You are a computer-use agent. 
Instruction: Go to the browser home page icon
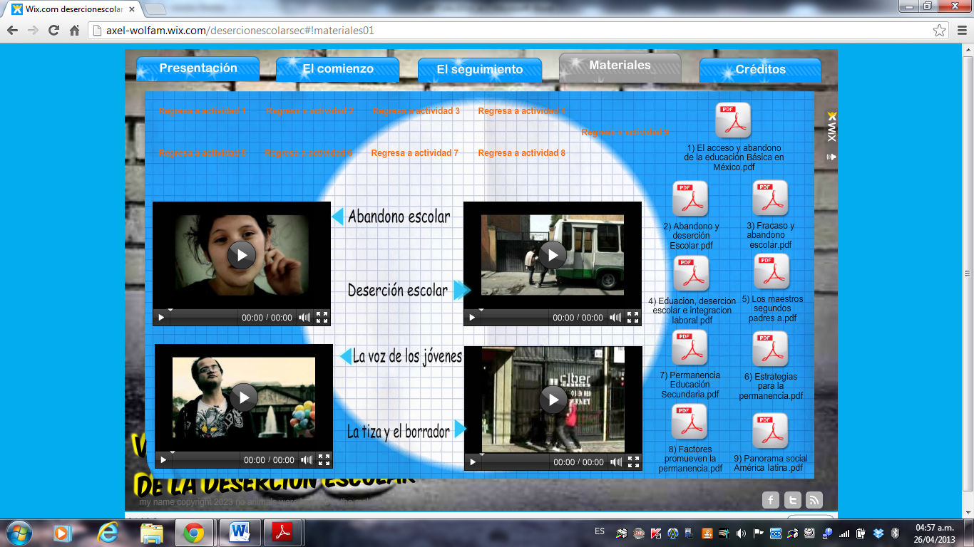pyautogui.click(x=74, y=31)
